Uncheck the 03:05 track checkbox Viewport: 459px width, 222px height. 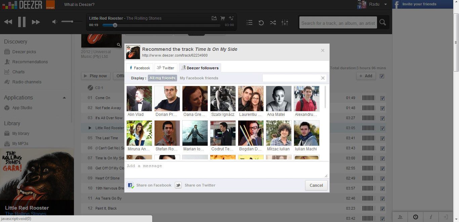(x=382, y=128)
